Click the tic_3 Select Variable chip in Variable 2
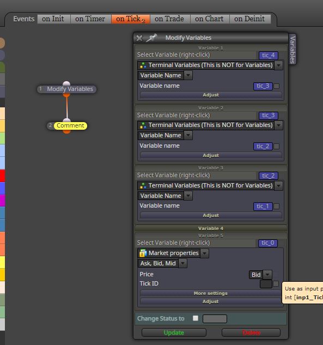This screenshot has height=345, width=323. 268,116
